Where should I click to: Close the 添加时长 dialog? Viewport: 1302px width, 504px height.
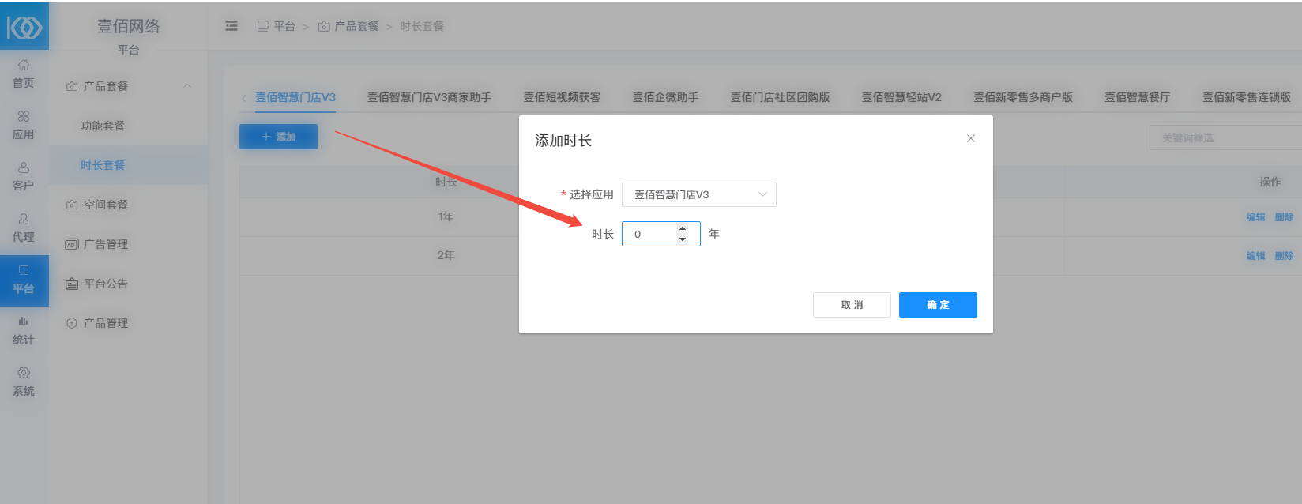point(971,138)
